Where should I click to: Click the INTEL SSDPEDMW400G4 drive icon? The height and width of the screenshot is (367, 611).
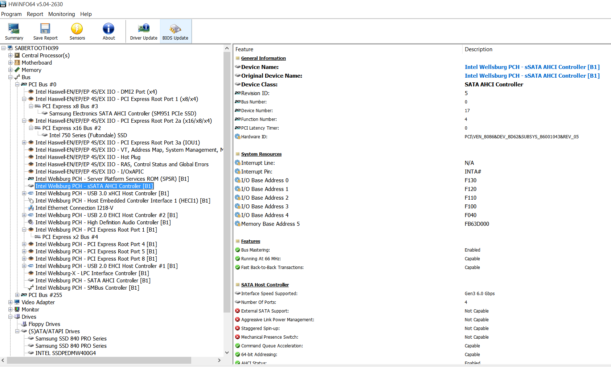click(31, 353)
